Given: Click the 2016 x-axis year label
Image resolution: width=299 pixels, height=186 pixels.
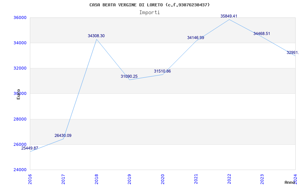Looking at the screenshot, I should tap(30, 179).
